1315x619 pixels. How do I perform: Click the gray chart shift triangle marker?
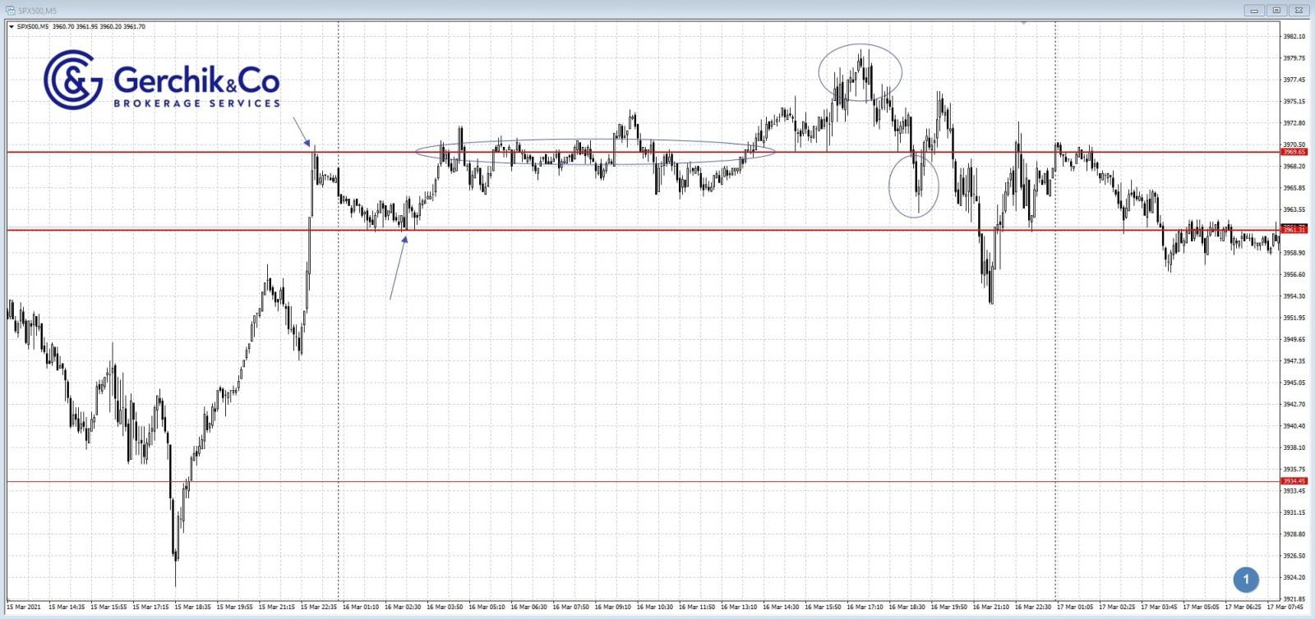tap(1023, 24)
